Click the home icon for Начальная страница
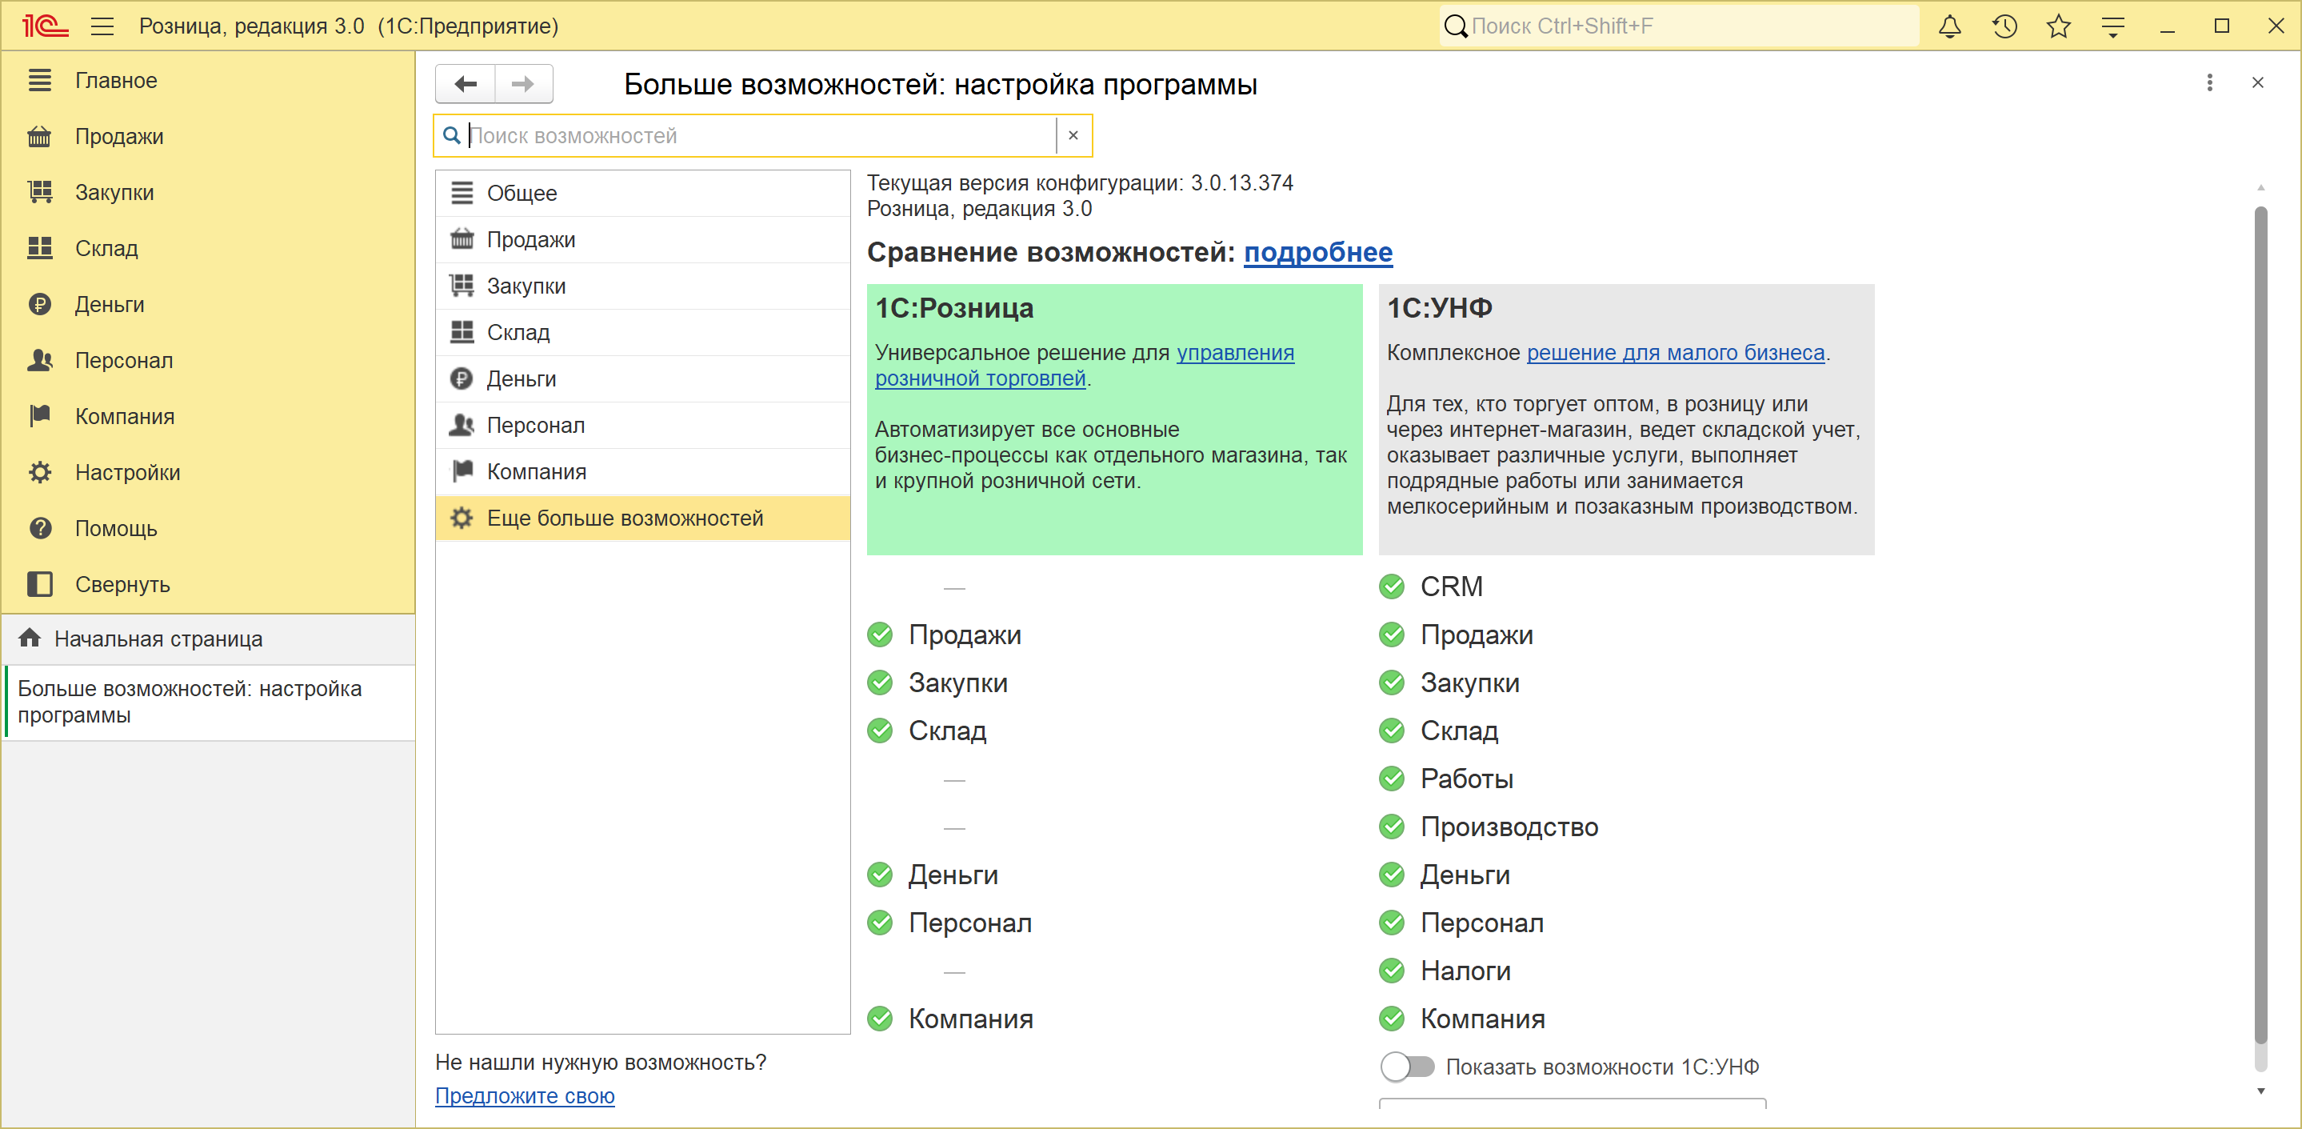2302x1129 pixels. point(30,639)
